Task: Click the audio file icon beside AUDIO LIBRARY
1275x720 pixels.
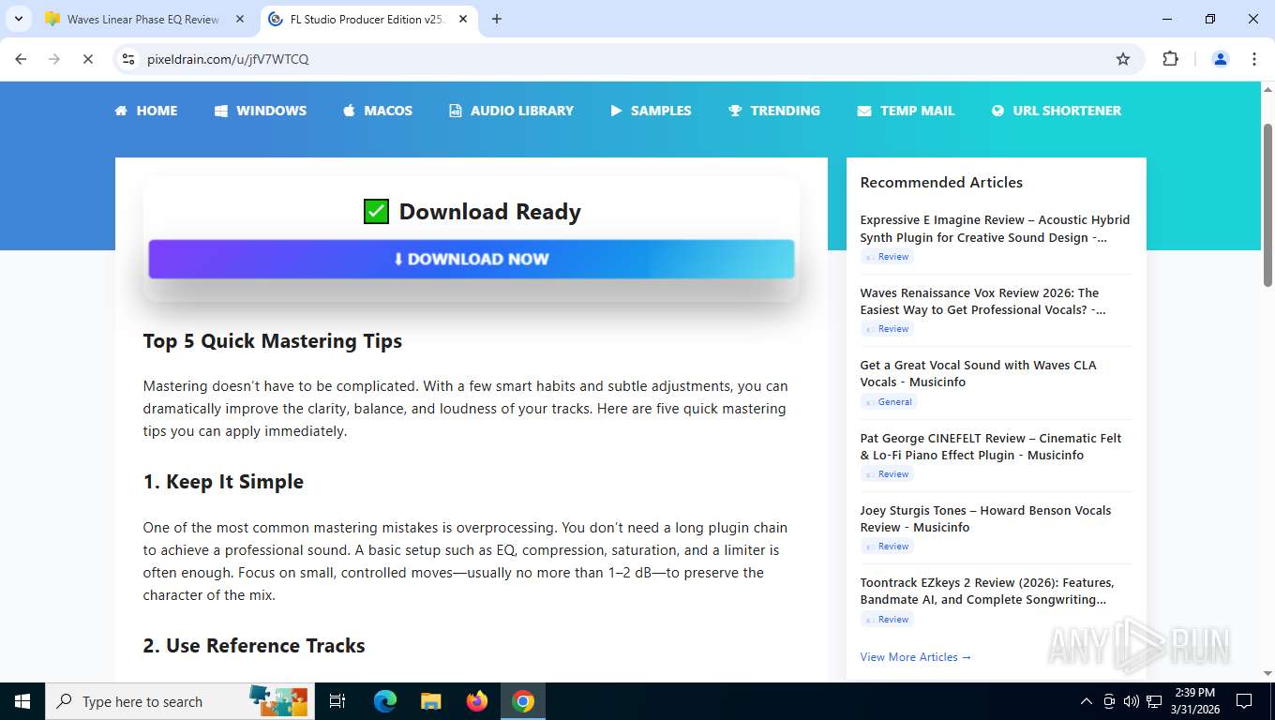Action: [x=455, y=111]
